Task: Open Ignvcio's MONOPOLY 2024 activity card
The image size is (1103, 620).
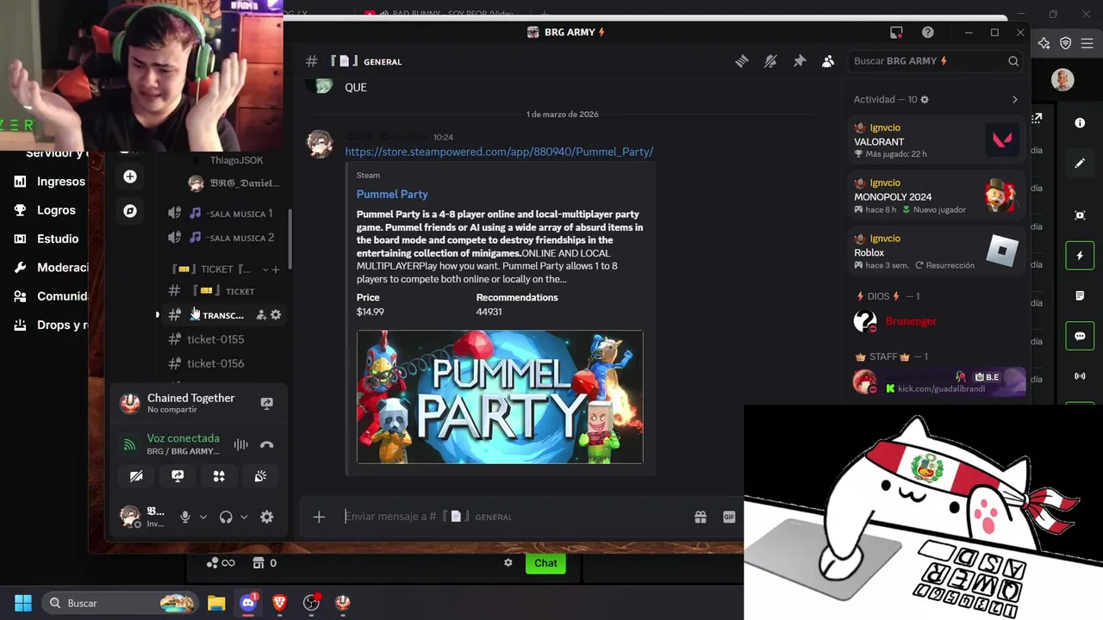Action: 936,196
